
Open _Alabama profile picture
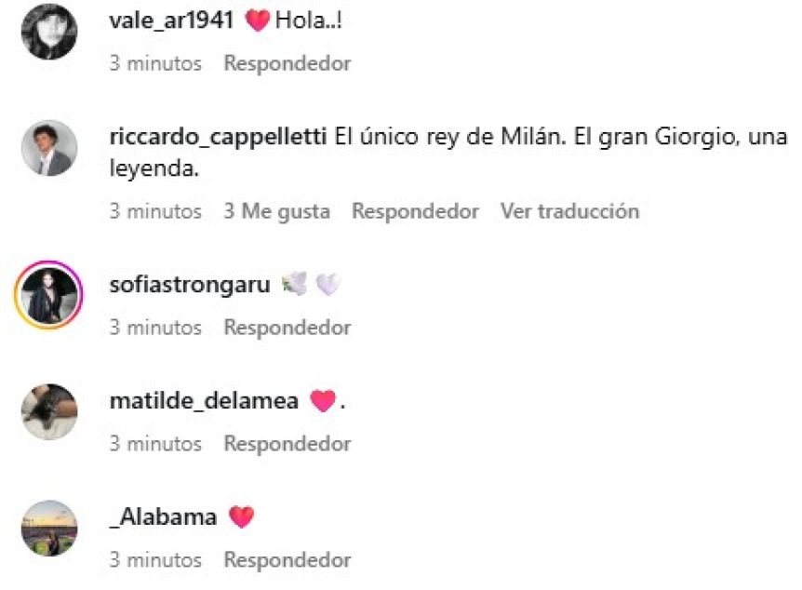(x=49, y=528)
